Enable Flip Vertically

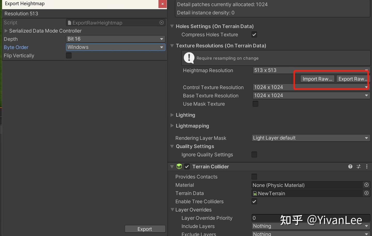[x=68, y=55]
